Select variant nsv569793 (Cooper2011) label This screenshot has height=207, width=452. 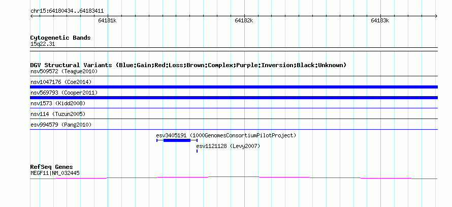coord(64,93)
